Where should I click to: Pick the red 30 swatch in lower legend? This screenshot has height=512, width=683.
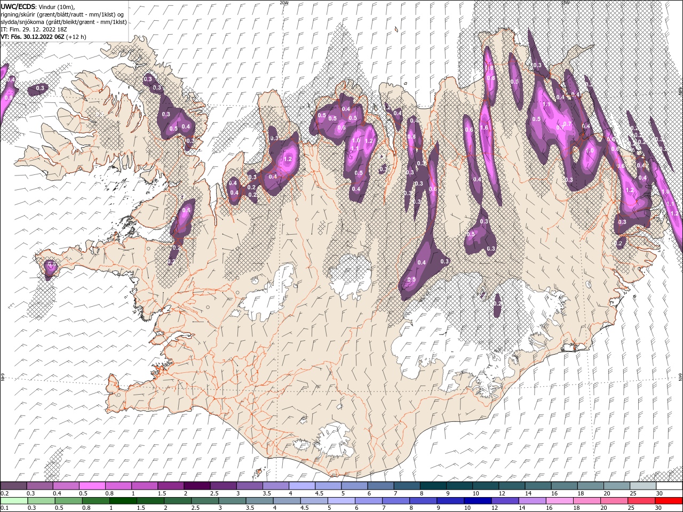669,501
